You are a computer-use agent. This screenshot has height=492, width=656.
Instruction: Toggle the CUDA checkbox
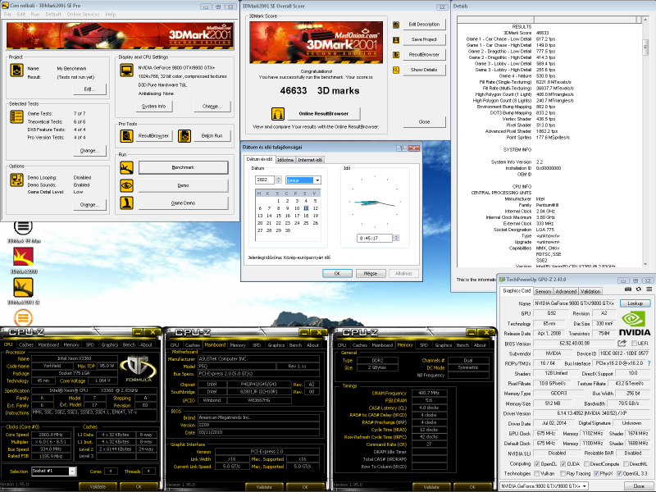click(563, 464)
